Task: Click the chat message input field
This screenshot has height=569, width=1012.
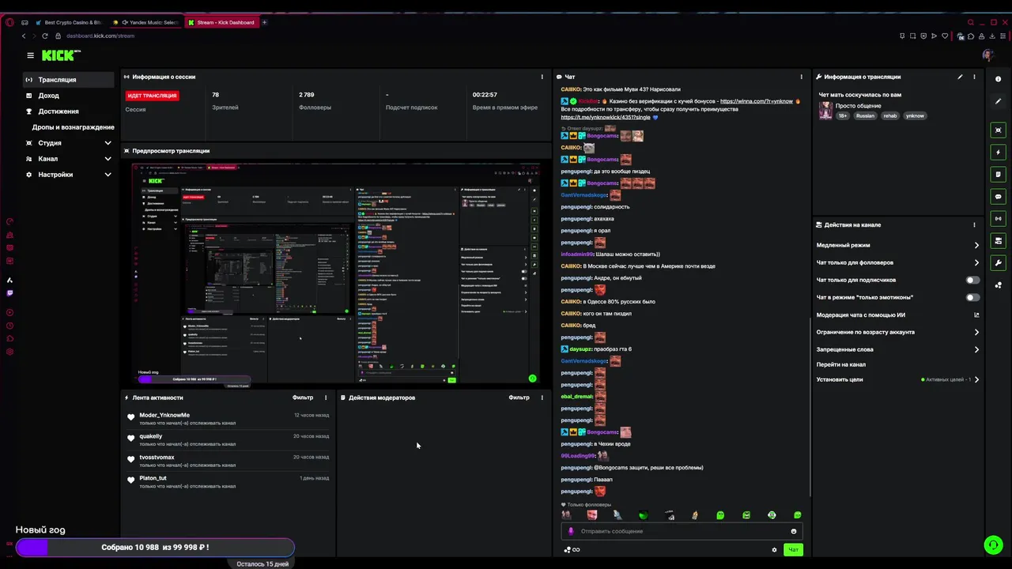Action: coord(681,531)
